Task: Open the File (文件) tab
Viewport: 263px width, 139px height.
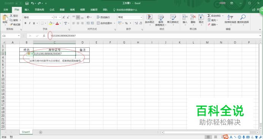Action: coord(6,10)
